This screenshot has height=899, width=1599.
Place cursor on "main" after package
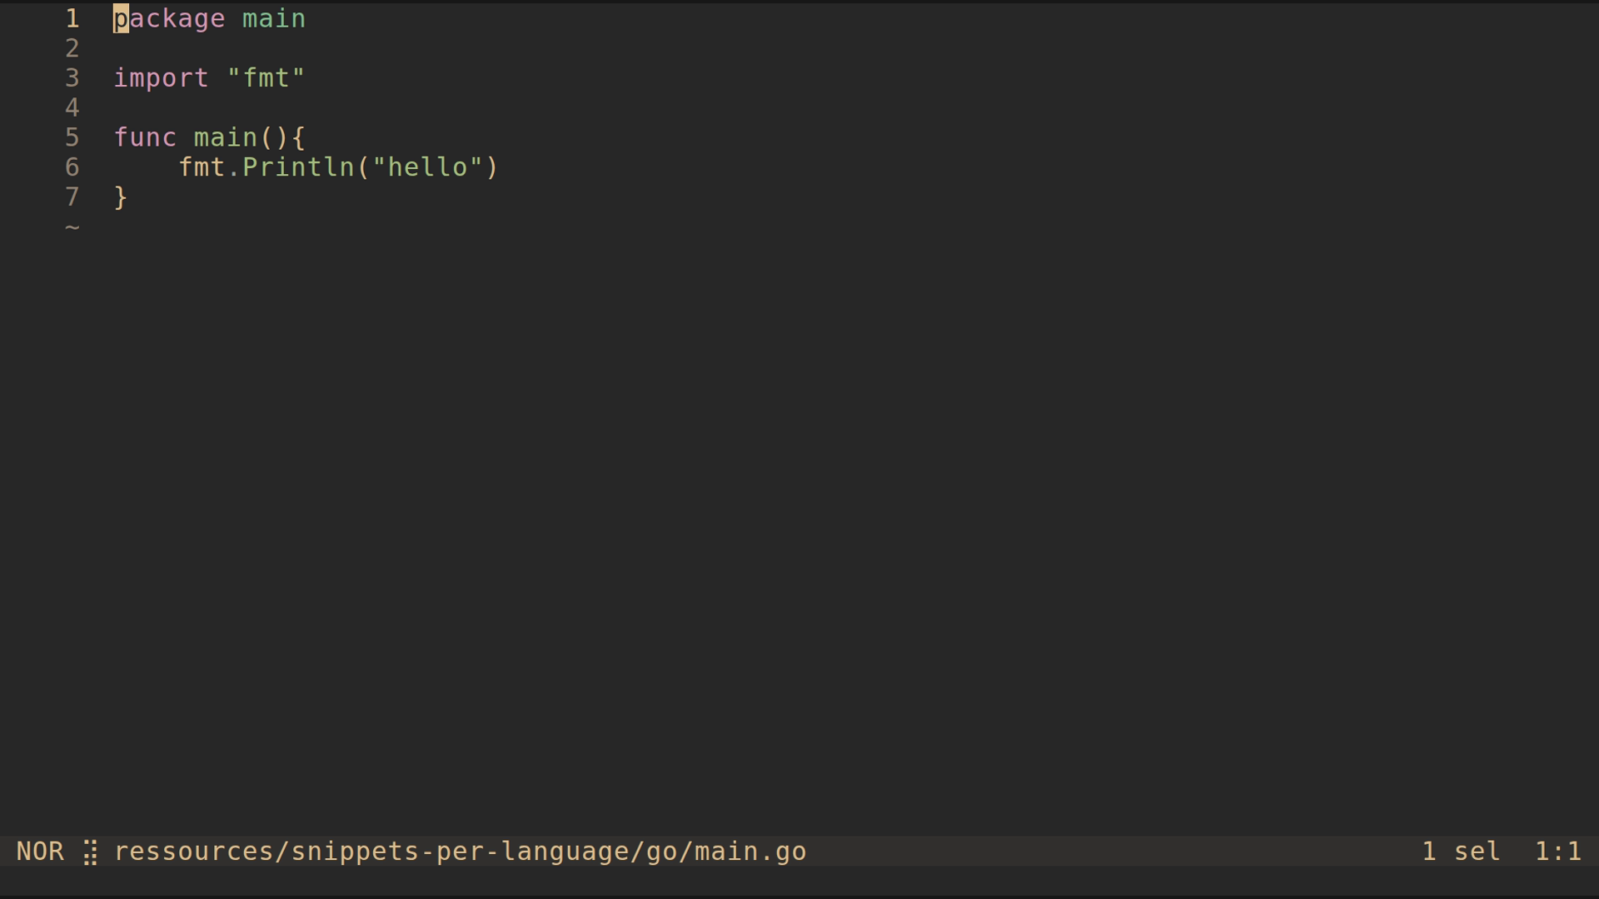(x=274, y=18)
